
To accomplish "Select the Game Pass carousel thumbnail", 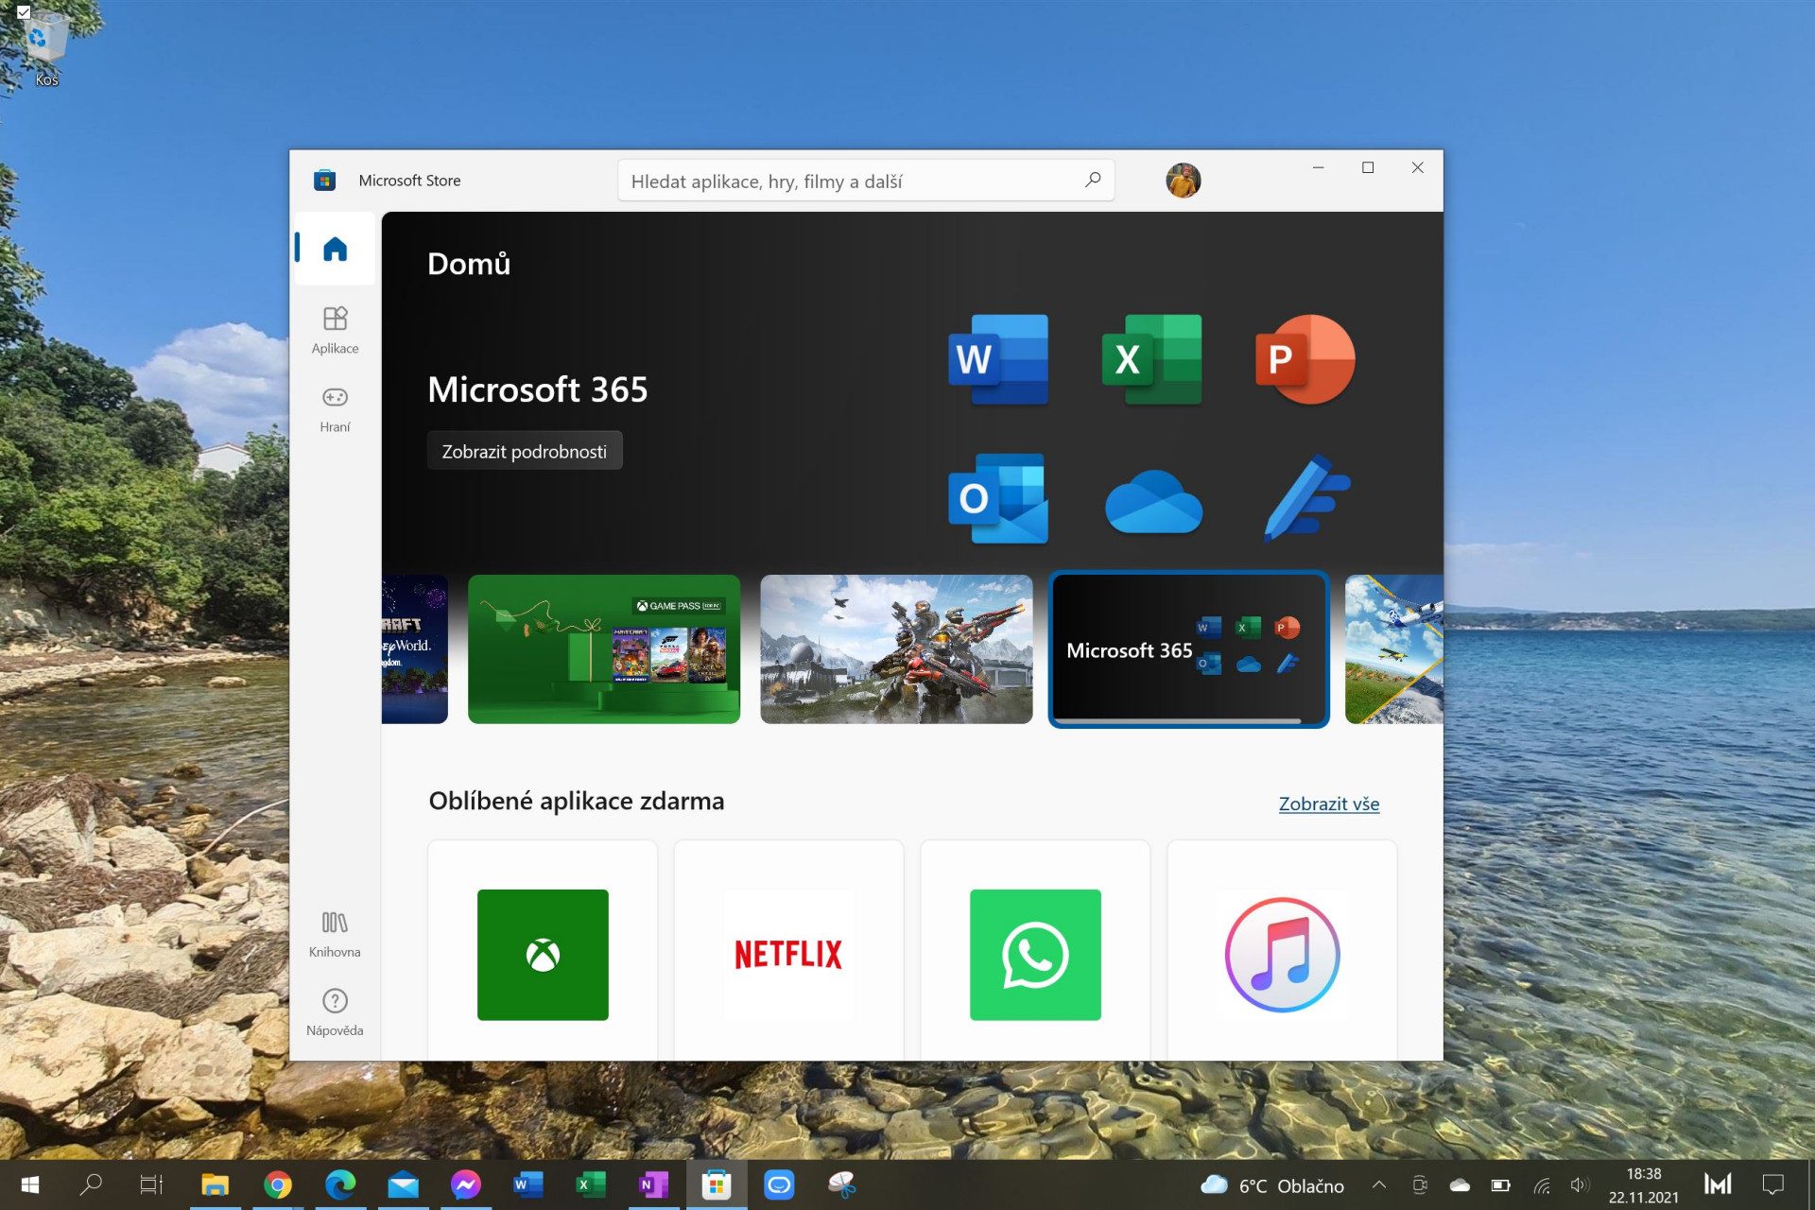I will pos(604,649).
